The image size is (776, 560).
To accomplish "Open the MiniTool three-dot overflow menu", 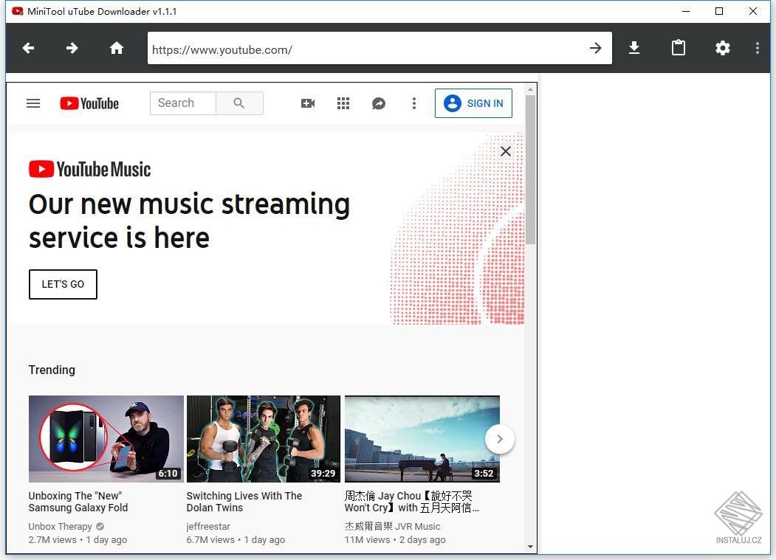I will pyautogui.click(x=758, y=48).
